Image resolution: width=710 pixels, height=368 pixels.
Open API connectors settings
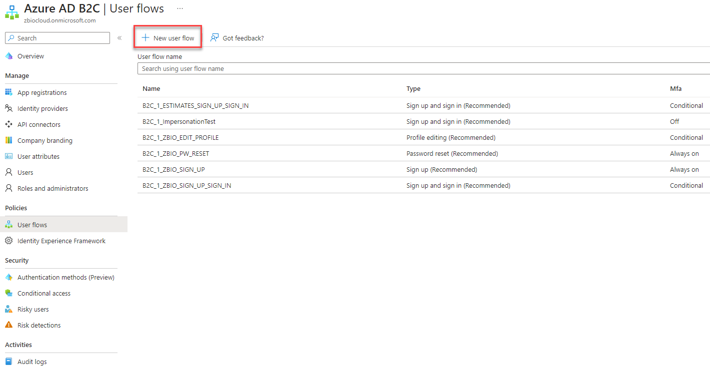coord(39,124)
